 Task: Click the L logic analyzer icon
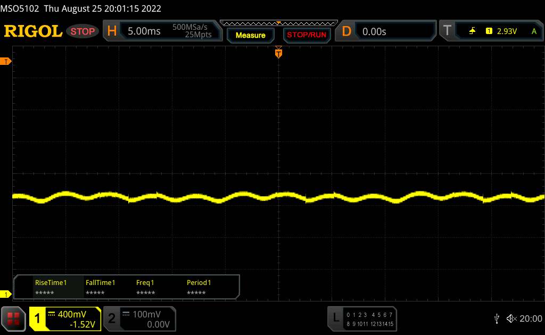coord(335,318)
